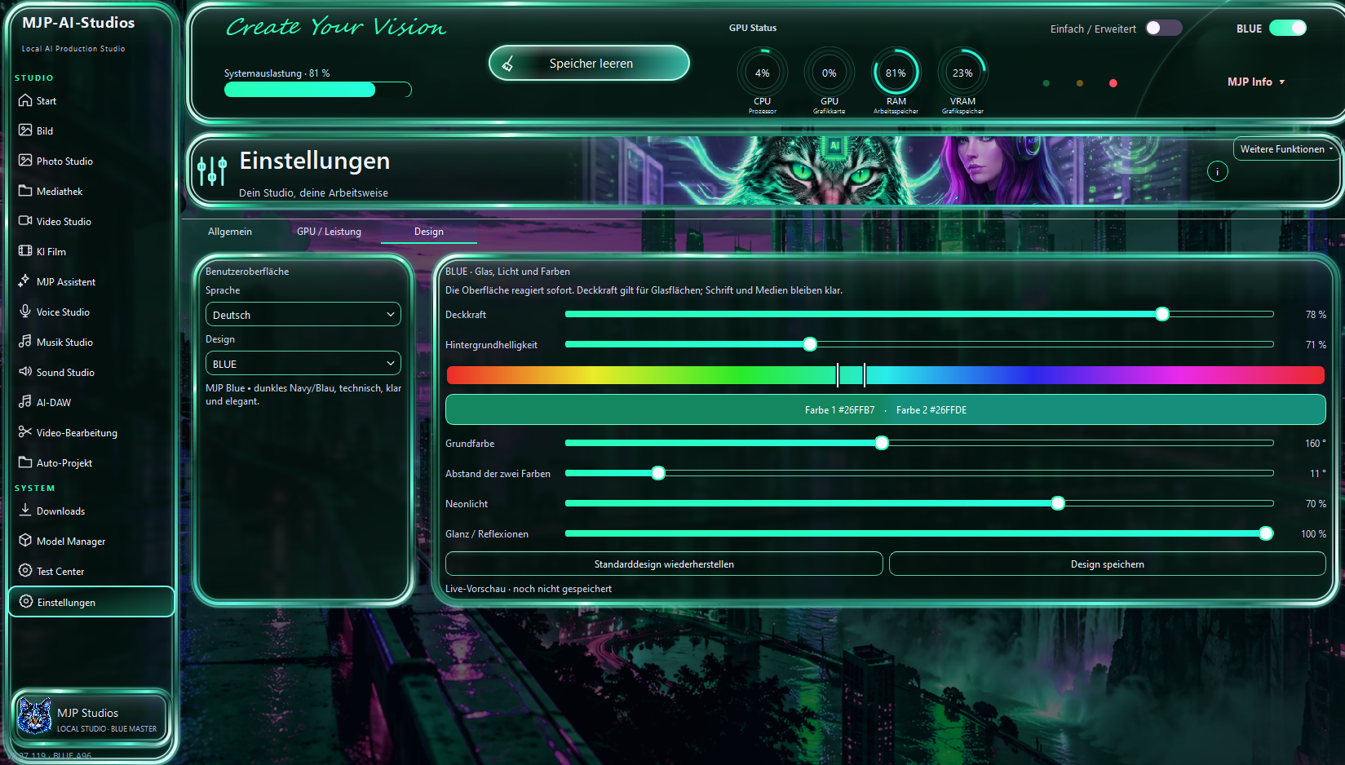Select the Design tab

pos(429,232)
